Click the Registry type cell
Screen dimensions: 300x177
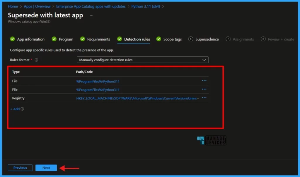click(x=18, y=98)
